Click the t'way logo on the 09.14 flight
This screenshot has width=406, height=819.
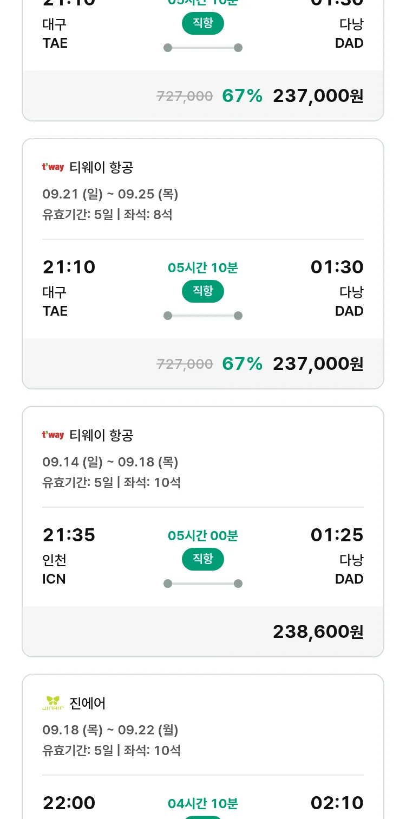pos(53,435)
